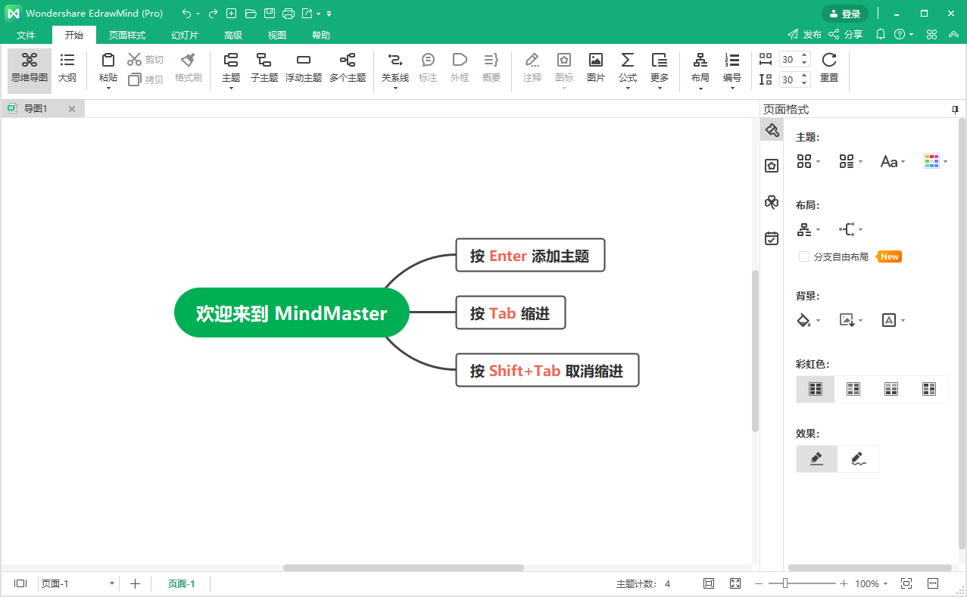The height and width of the screenshot is (597, 967).
Task: Expand the 背景 fill color dropdown
Action: click(x=808, y=319)
